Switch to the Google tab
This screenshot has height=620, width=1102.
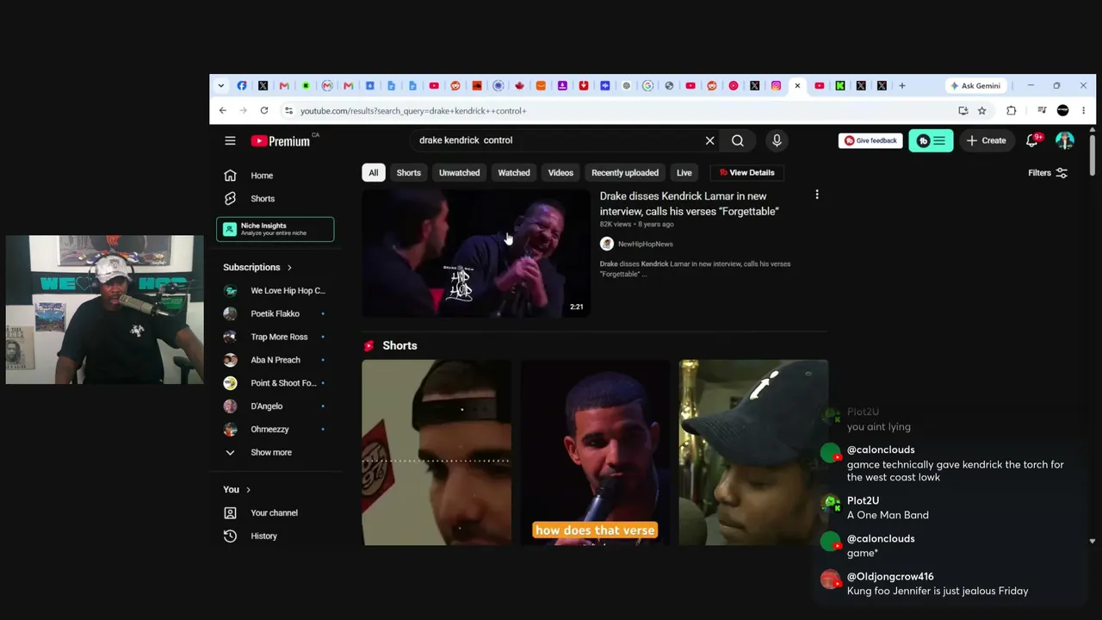647,85
